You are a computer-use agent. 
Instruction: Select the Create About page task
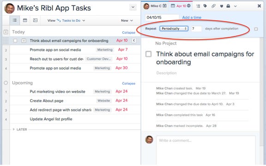click(x=47, y=101)
